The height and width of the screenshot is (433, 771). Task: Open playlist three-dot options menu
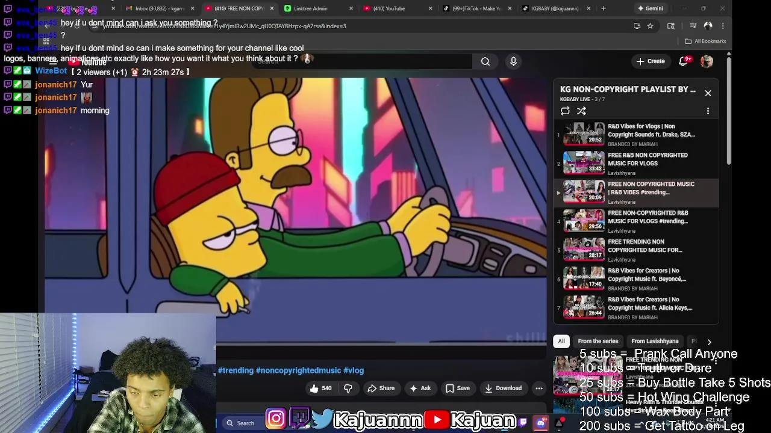coord(708,111)
